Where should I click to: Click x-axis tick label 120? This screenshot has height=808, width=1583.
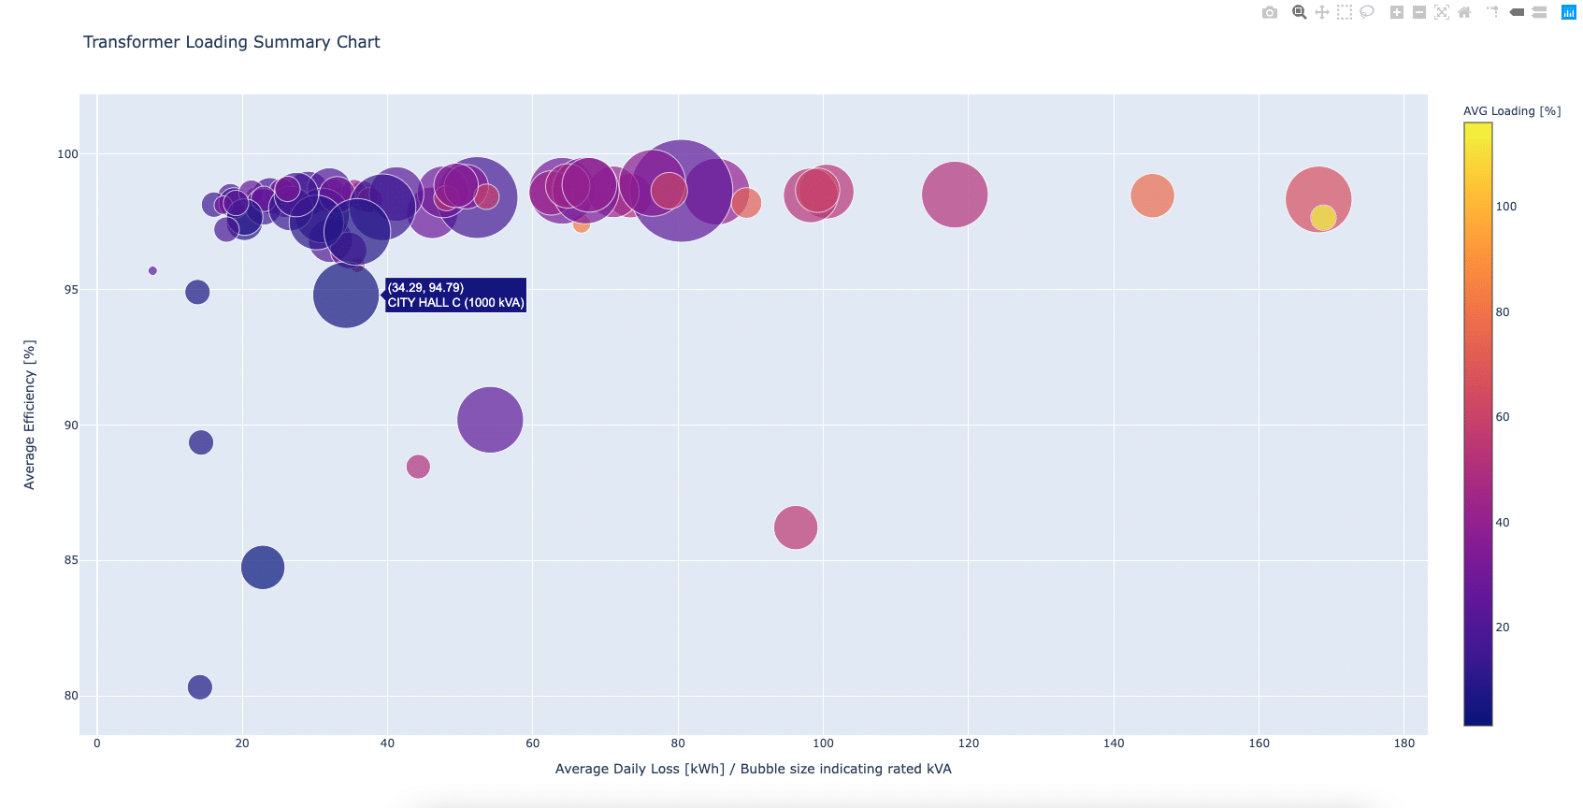coord(969,743)
